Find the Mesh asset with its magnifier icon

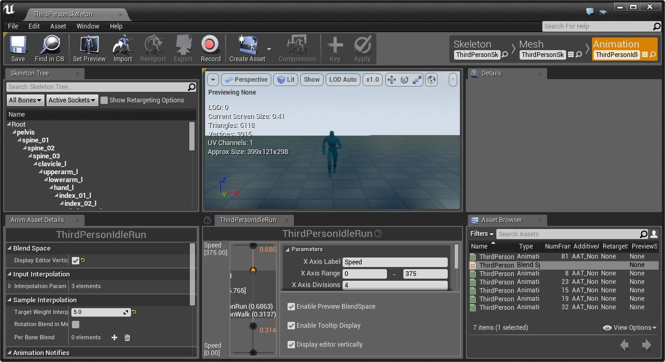click(579, 54)
